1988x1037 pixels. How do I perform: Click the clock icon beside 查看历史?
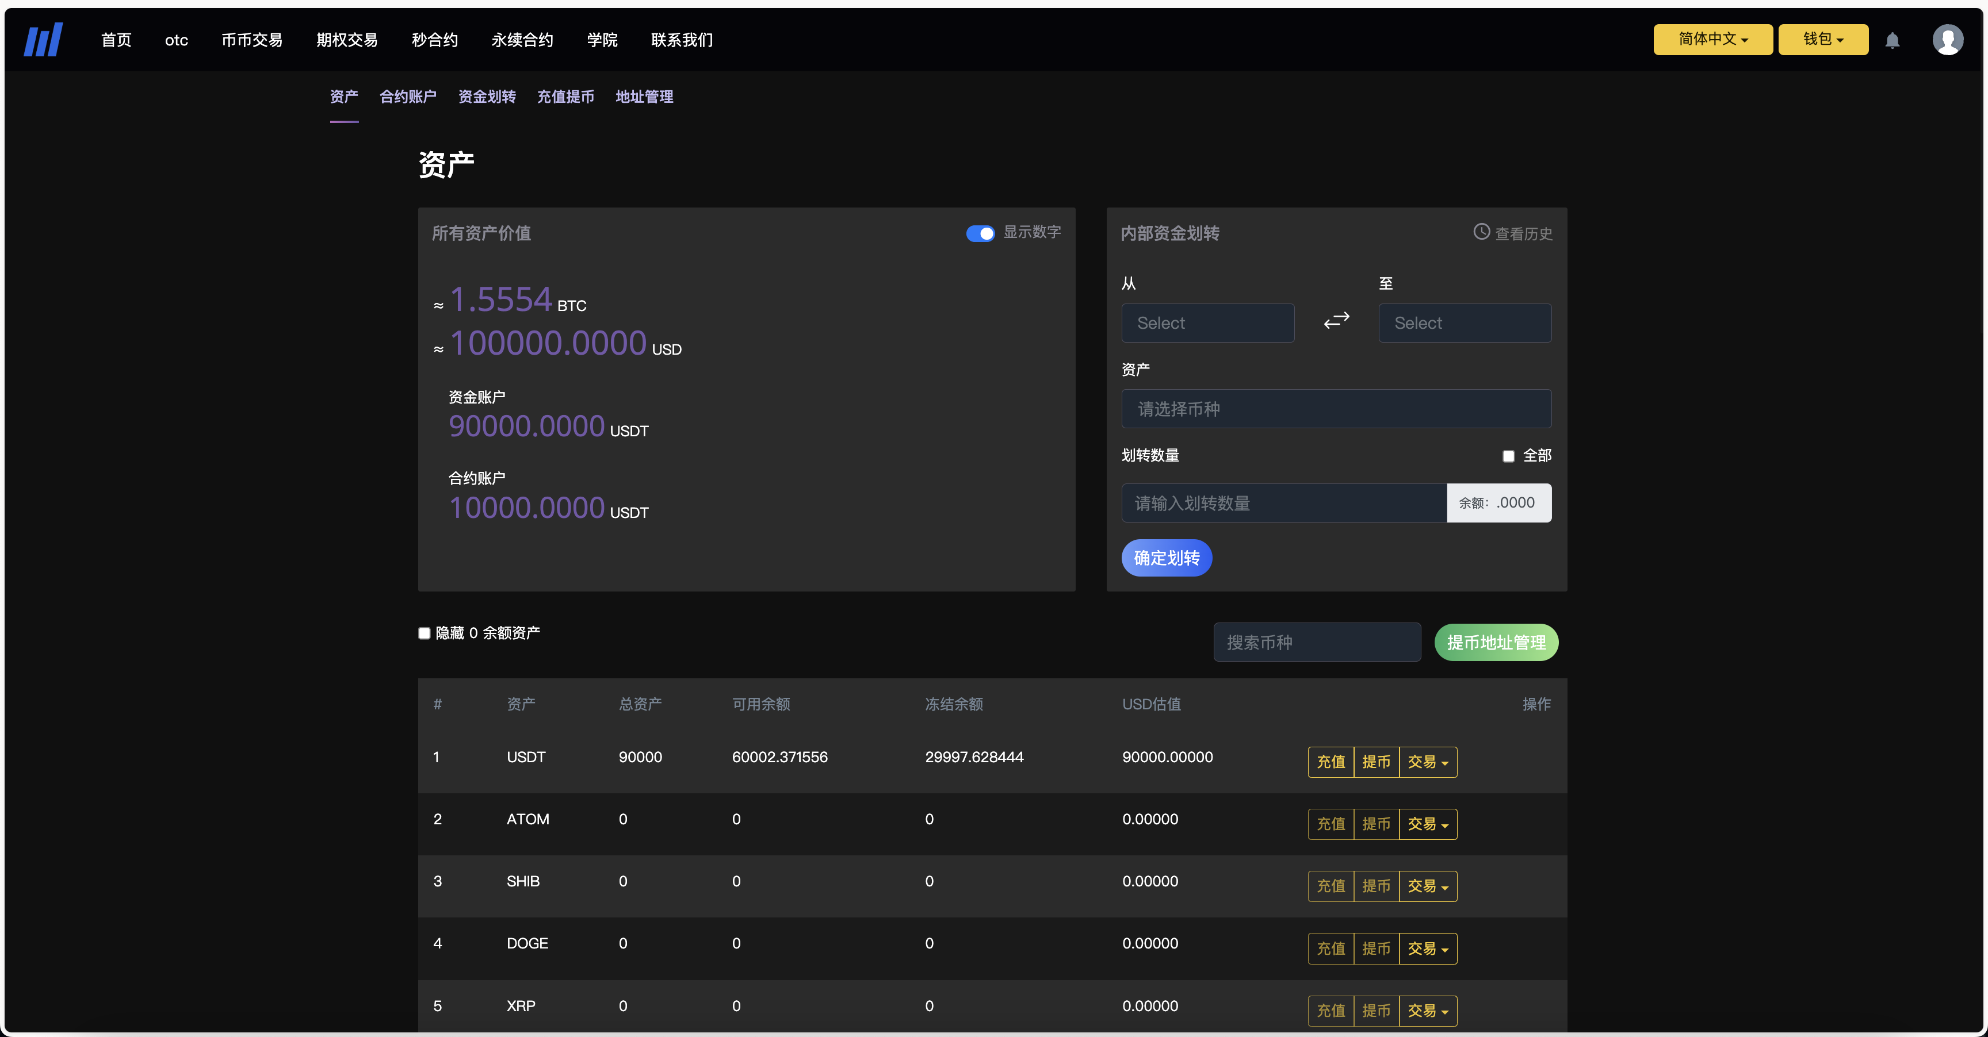1481,231
